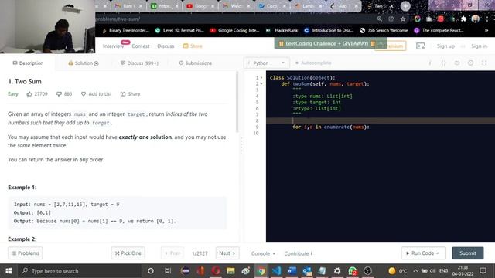The height and width of the screenshot is (278, 495).
Task: Open the Interview nav menu
Action: click(113, 46)
